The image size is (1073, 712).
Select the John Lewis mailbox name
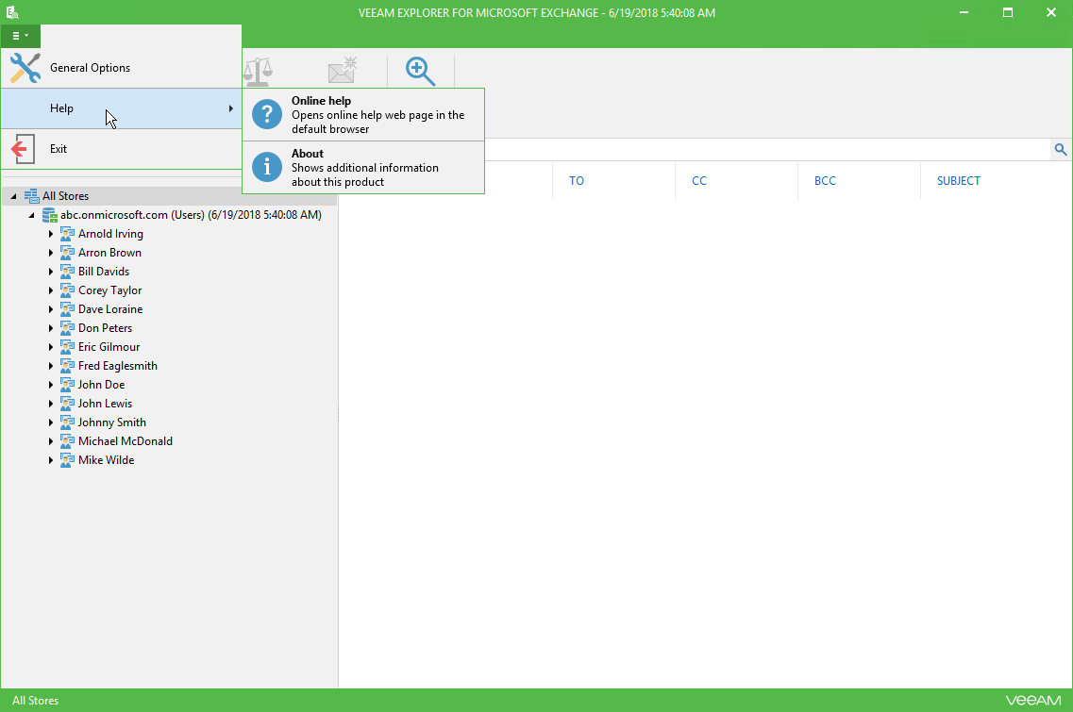105,404
